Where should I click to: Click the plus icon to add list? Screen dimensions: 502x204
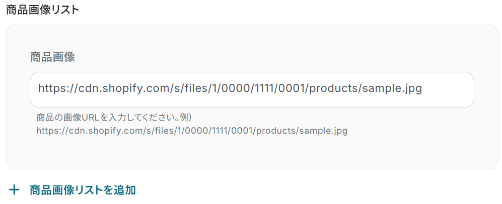14,190
